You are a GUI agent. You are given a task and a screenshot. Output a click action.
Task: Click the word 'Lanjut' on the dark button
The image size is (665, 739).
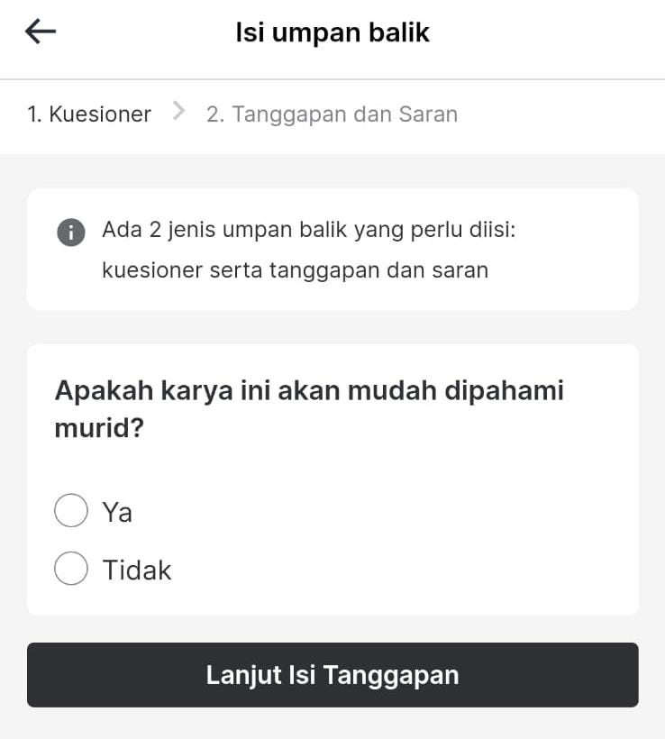click(x=243, y=675)
